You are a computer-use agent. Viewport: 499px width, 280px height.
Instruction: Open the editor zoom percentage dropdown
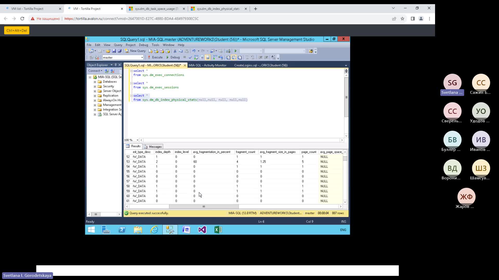tap(137, 140)
